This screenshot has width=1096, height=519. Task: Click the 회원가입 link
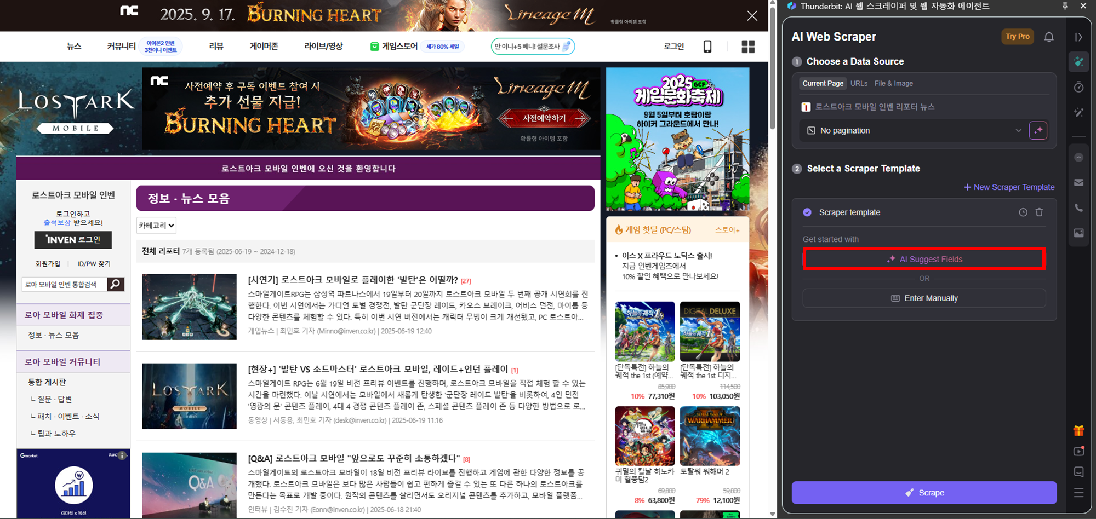click(48, 264)
